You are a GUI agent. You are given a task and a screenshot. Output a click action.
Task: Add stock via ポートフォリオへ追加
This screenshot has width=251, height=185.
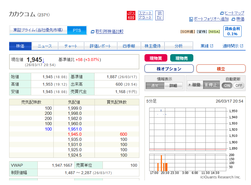(211, 19)
